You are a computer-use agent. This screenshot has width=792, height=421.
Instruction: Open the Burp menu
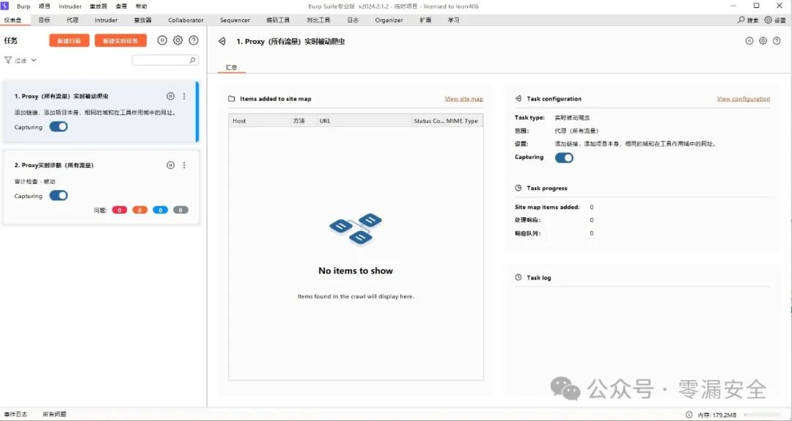click(x=23, y=7)
